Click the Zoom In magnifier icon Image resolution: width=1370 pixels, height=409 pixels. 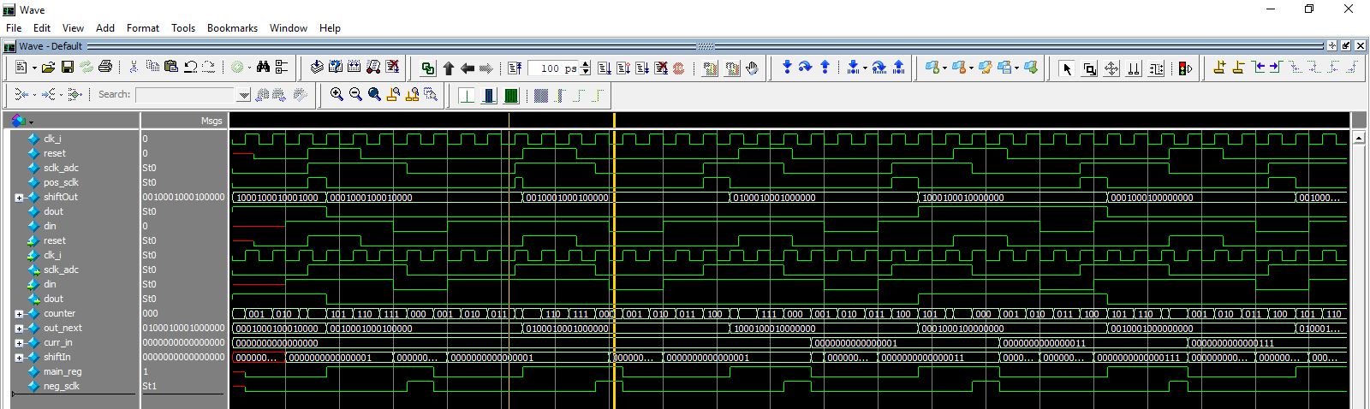coord(337,94)
